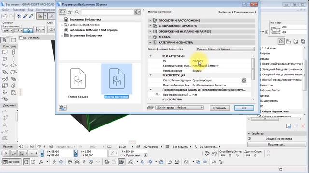Screen dimensions: 309x173
Task: Collapse the РЕКОНСТРУКЦИЯ group
Action: [x=151, y=75]
